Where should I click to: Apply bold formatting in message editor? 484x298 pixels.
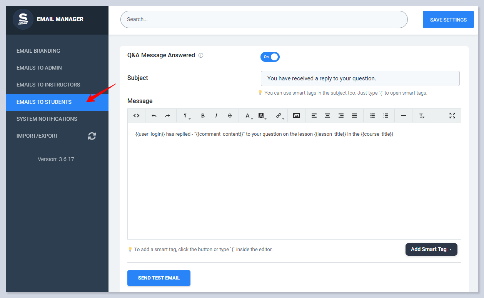pos(203,116)
